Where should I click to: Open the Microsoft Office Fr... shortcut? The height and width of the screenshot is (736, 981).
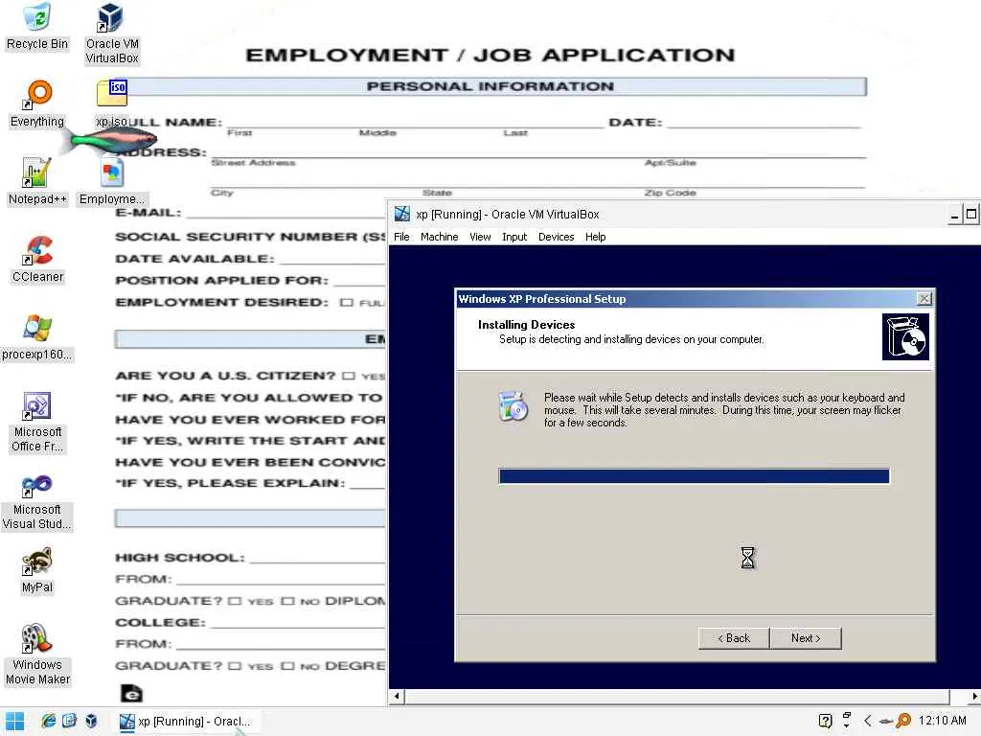coord(37,422)
